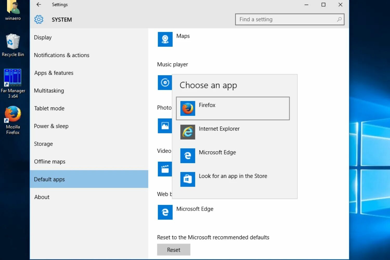Open the winaero desktop folder icon
This screenshot has height=260, width=390.
tap(13, 7)
